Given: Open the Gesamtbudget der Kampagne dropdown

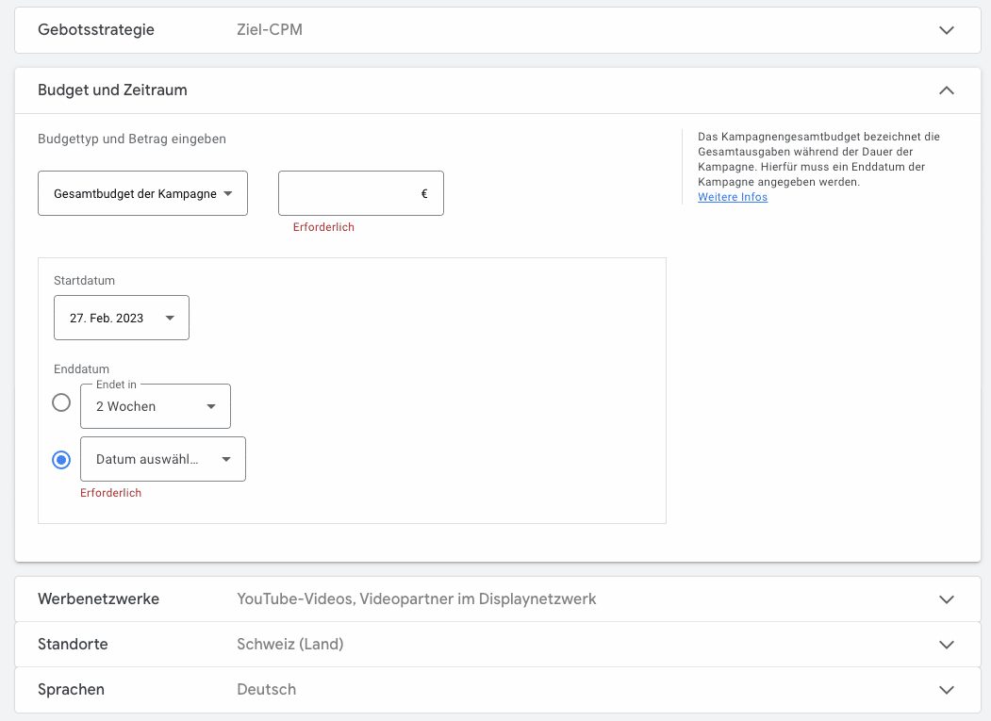Looking at the screenshot, I should pos(142,193).
